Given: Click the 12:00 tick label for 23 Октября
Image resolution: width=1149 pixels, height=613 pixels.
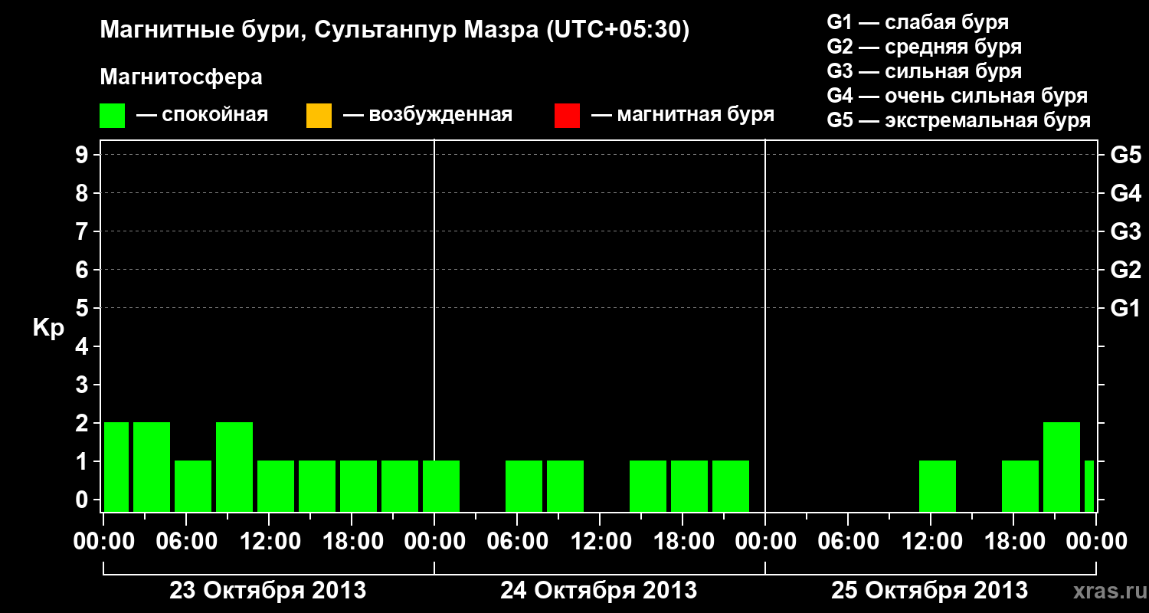Looking at the screenshot, I should (x=269, y=542).
